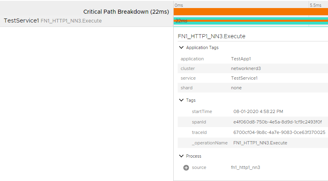Viewport: 328px width, 181px height.
Task: Click the cluster value networknerd3
Action: (246, 68)
